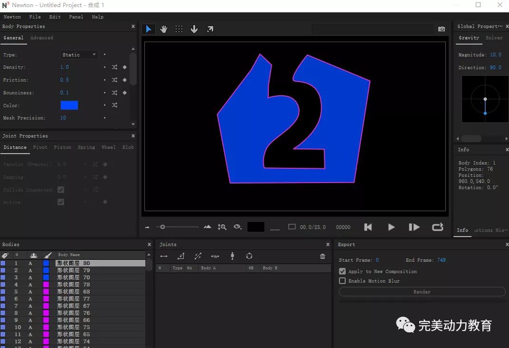Click the distance joint icon in Joints panel
The height and width of the screenshot is (348, 509).
(164, 256)
